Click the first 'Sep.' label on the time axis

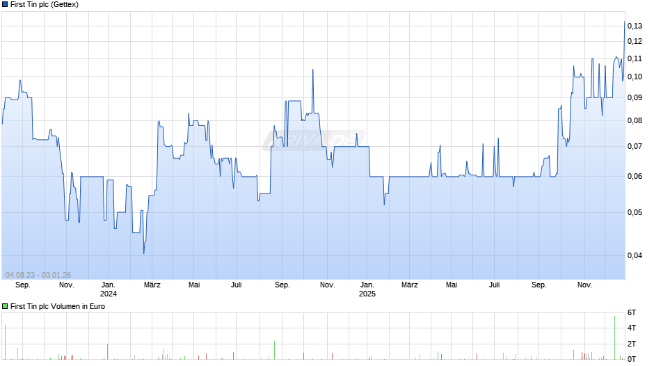coord(23,285)
